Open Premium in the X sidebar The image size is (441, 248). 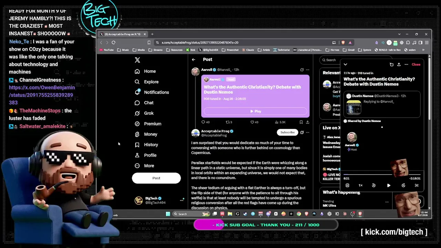(x=148, y=124)
